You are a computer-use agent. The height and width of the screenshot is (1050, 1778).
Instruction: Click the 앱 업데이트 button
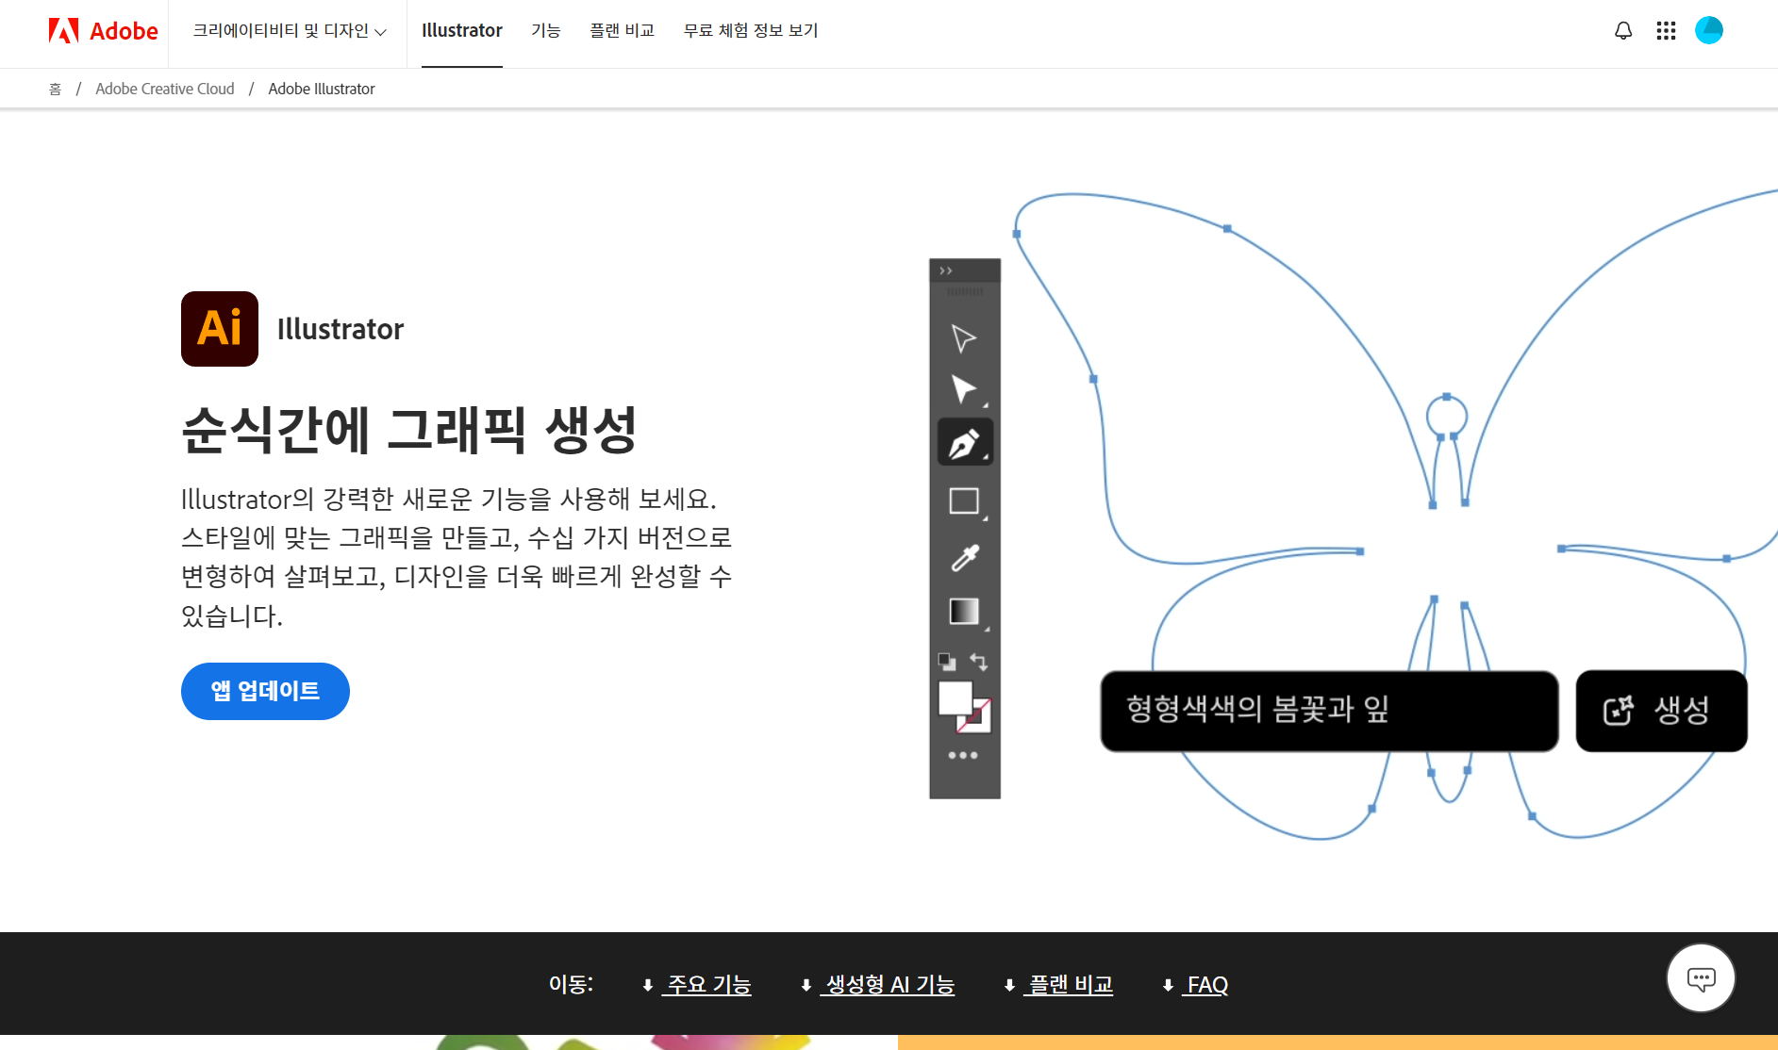pyautogui.click(x=265, y=691)
